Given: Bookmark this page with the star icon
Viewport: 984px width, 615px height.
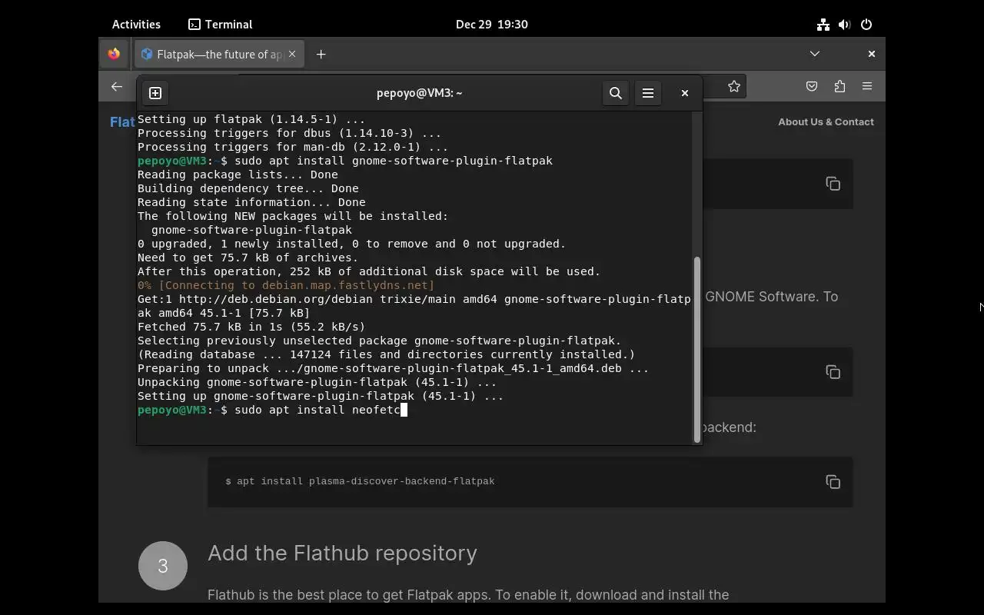Looking at the screenshot, I should point(734,87).
